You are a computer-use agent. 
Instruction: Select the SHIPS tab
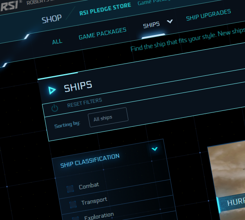point(151,25)
